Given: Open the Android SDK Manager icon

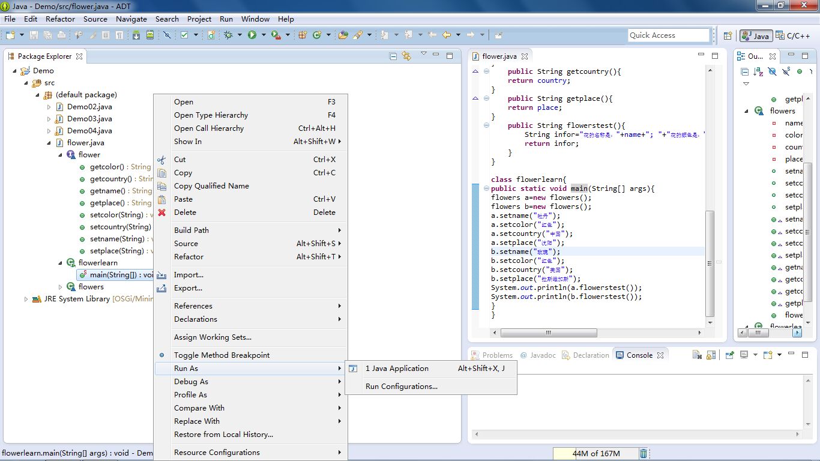Looking at the screenshot, I should click(136, 35).
